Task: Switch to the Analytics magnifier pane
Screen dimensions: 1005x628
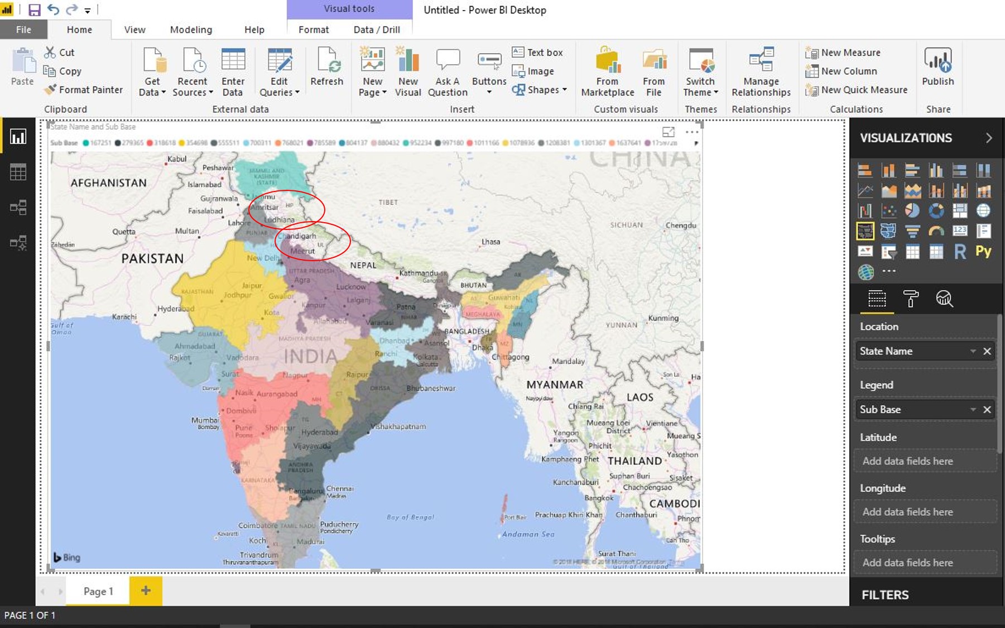Action: [944, 299]
